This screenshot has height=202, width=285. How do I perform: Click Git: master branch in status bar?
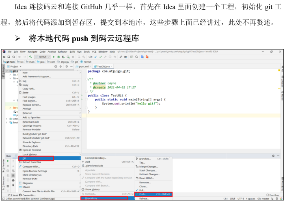263,199
